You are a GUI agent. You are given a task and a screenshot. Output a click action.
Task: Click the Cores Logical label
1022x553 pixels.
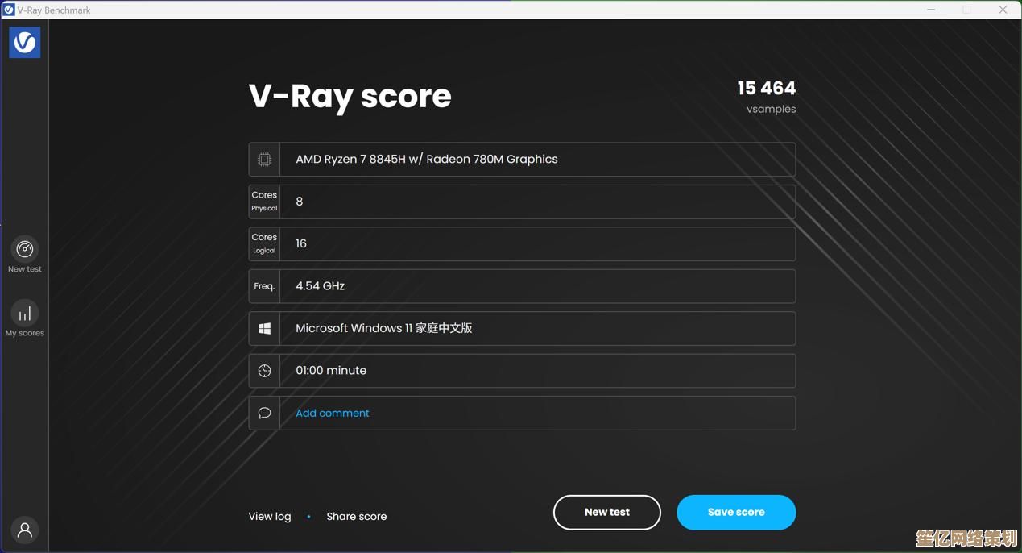pyautogui.click(x=264, y=243)
